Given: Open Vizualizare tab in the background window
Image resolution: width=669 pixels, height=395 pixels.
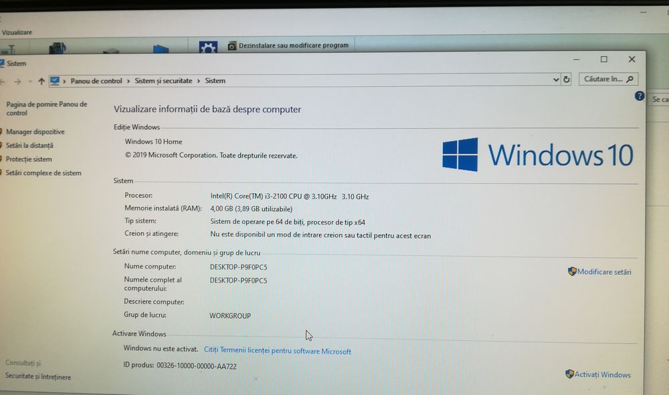Looking at the screenshot, I should [x=17, y=32].
